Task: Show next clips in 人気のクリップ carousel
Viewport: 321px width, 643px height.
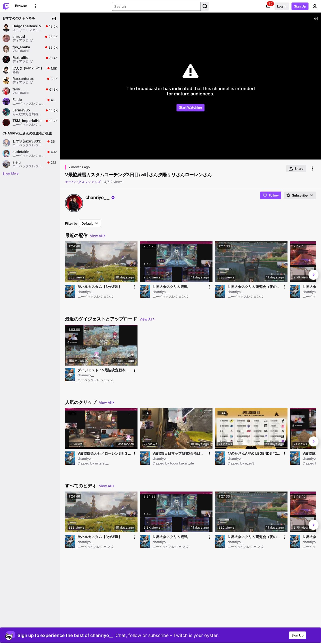Action: coord(313,441)
